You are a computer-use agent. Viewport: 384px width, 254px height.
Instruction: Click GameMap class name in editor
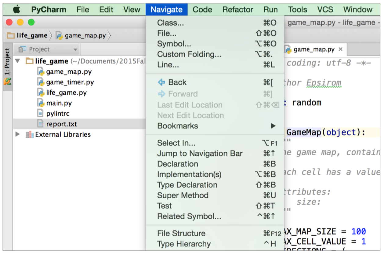304,132
